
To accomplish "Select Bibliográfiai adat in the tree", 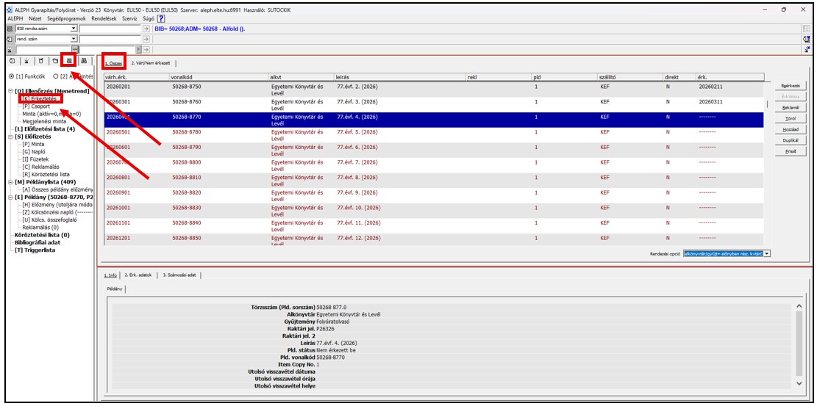I will click(x=38, y=242).
